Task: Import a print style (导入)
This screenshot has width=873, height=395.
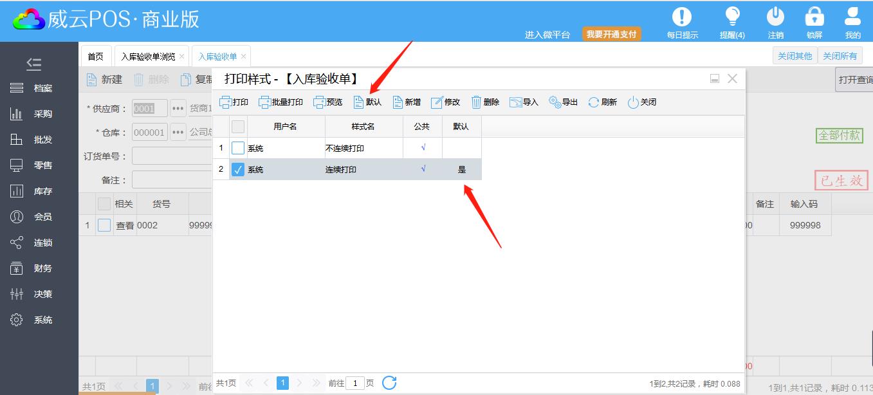Action: [x=524, y=102]
